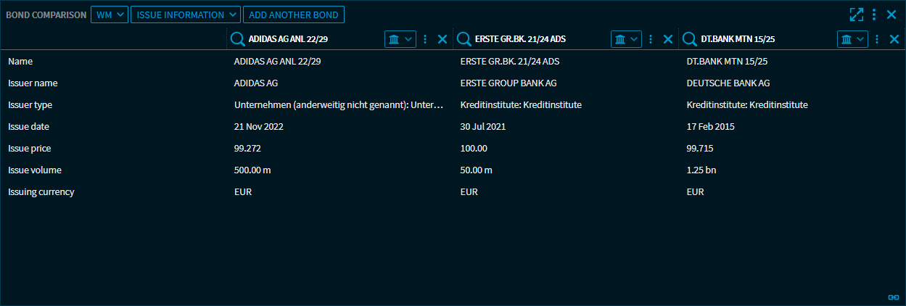Viewport: 906px width, 306px height.
Task: Close the Bond Comparison widget
Action: tap(892, 15)
